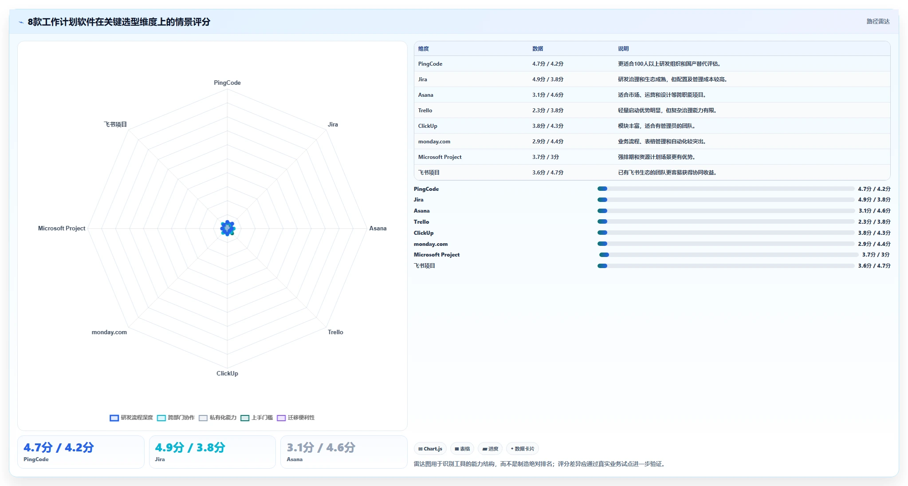908x486 pixels.
Task: Click the 数据 column header
Action: pyautogui.click(x=538, y=49)
